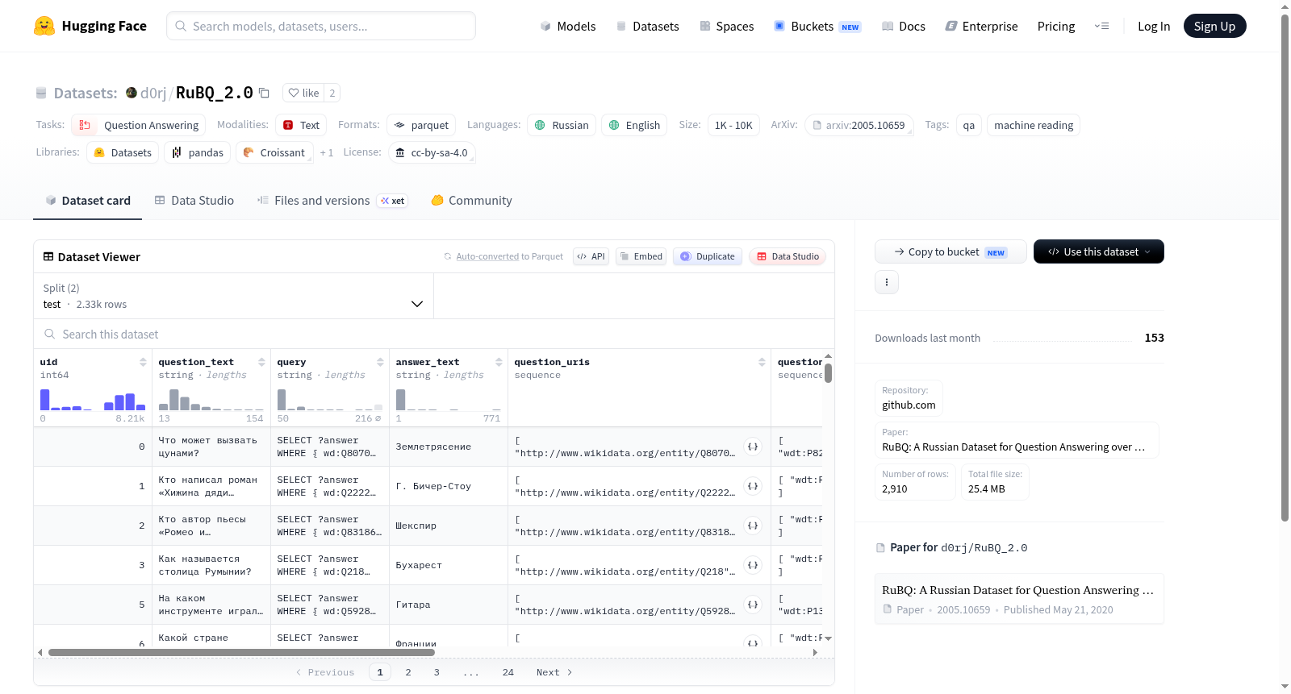Open the d0rj user profile link
The image size is (1291, 694).
[x=153, y=93]
